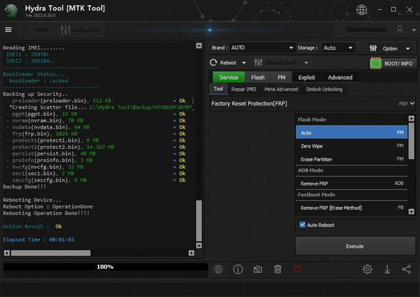
Task: Expand the Manual Loader dropdown arrow
Action: (x=306, y=63)
